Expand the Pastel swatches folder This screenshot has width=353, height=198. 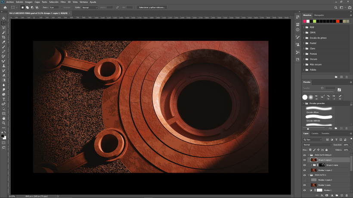coord(304,43)
